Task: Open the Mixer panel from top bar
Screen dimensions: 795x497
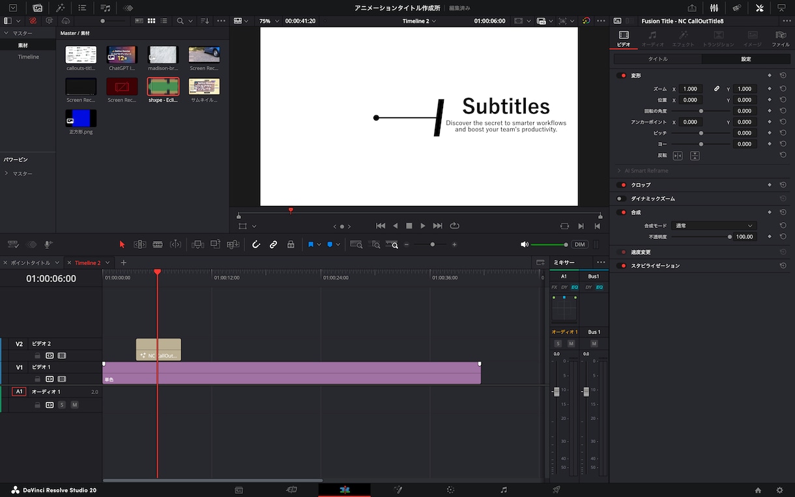Action: (714, 8)
